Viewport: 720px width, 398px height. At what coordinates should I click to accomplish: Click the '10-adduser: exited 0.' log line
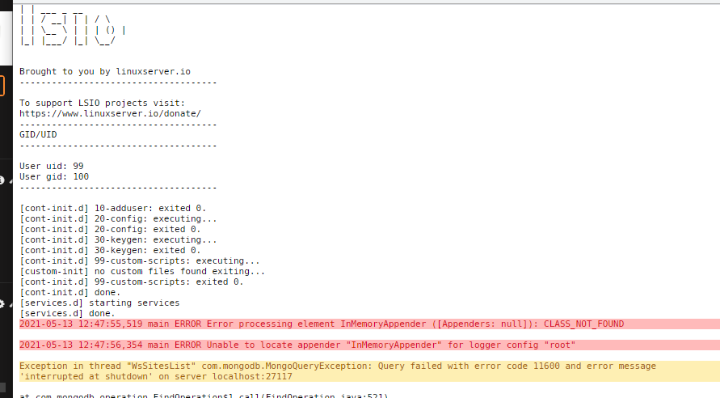tap(113, 208)
